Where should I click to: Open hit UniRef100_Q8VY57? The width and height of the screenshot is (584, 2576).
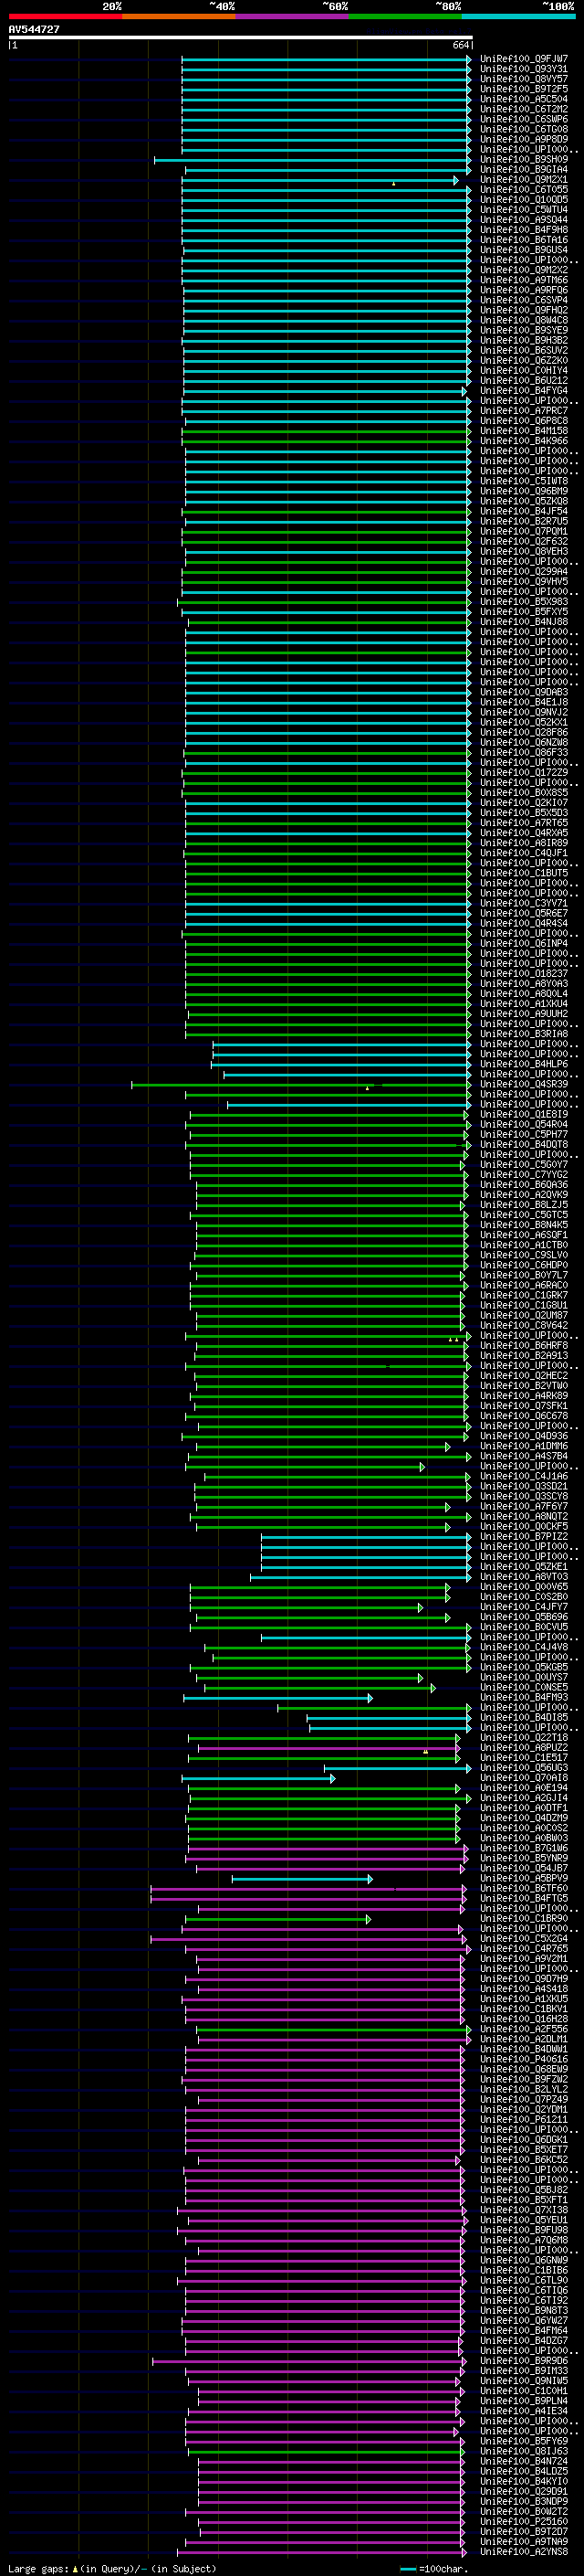pyautogui.click(x=523, y=79)
